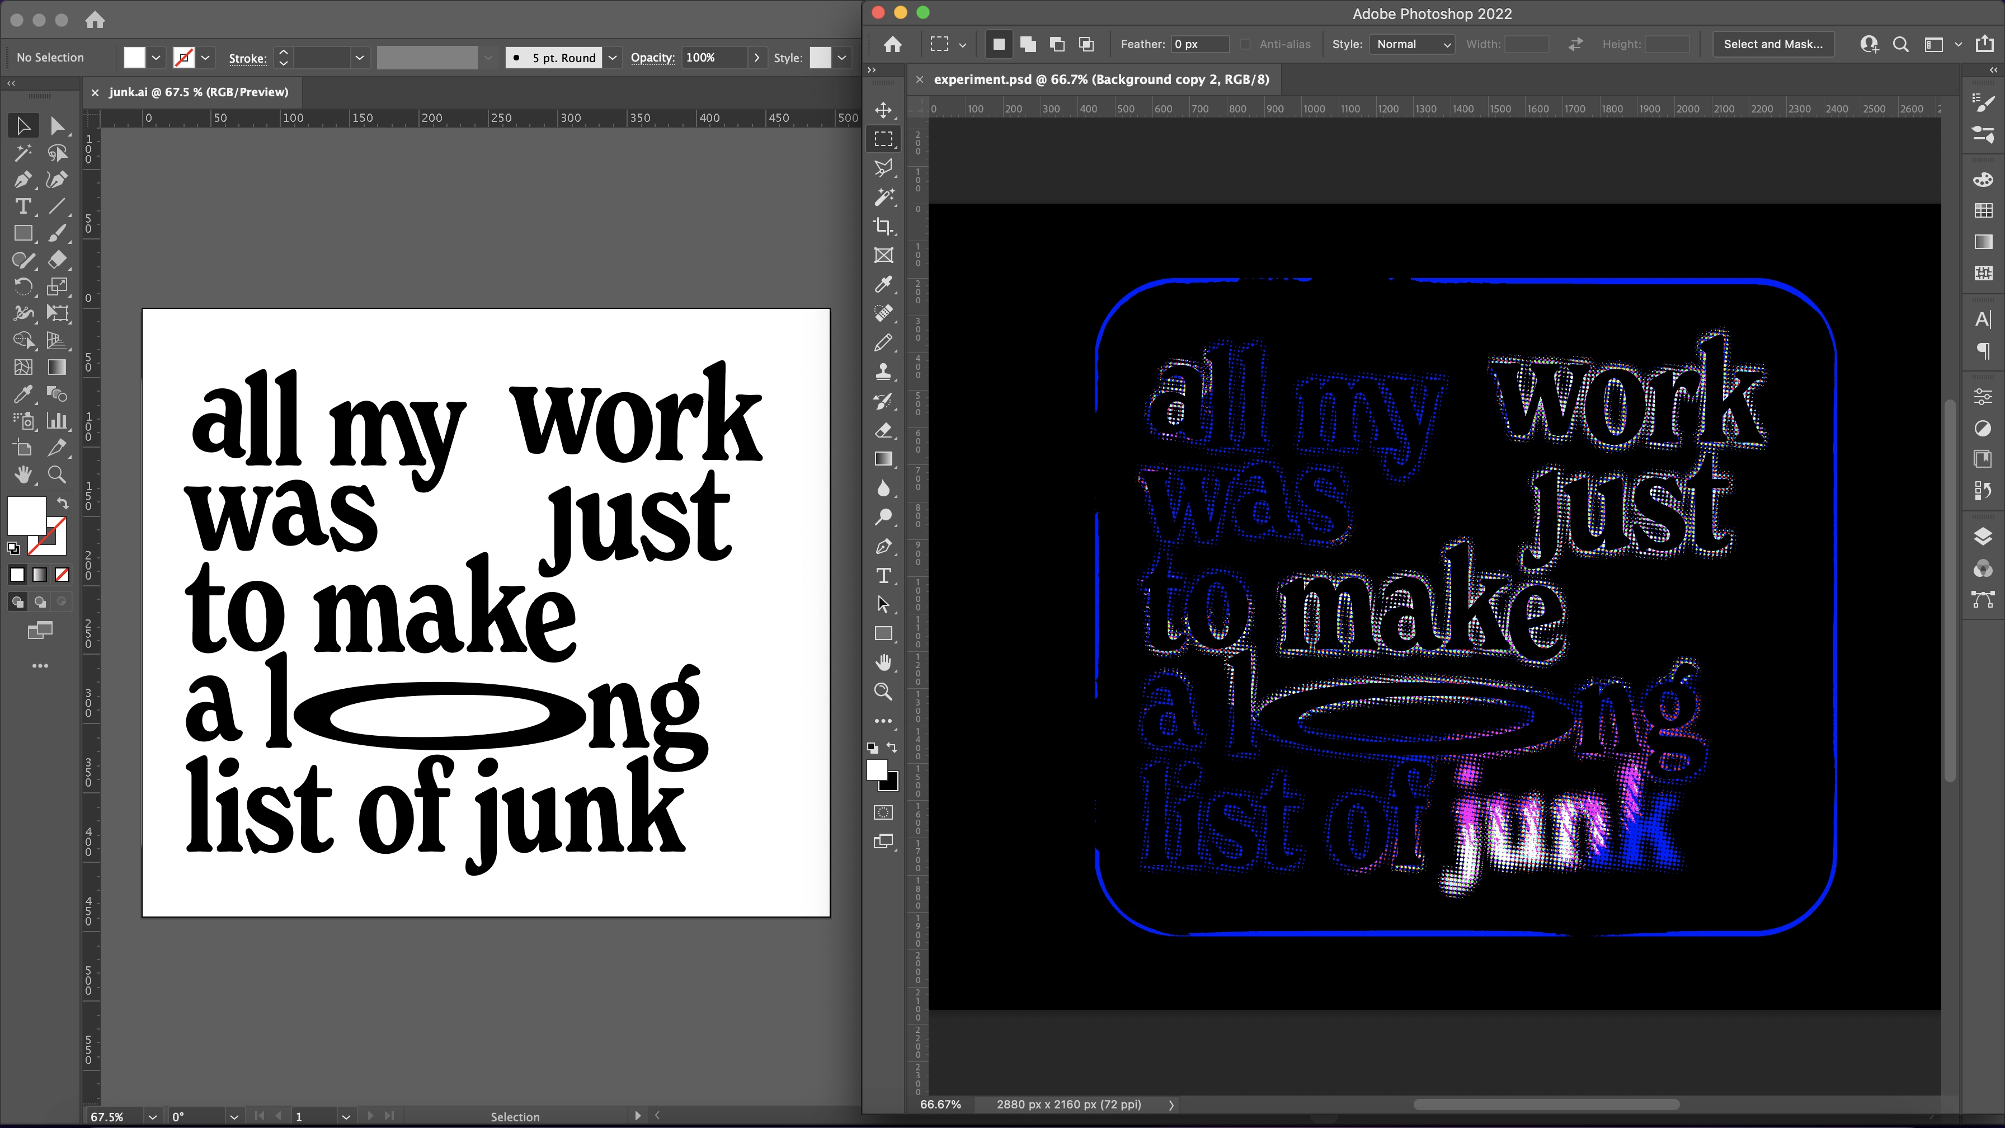Open the Illustrator zoom level dropdown
The width and height of the screenshot is (2005, 1128).
tap(153, 1116)
